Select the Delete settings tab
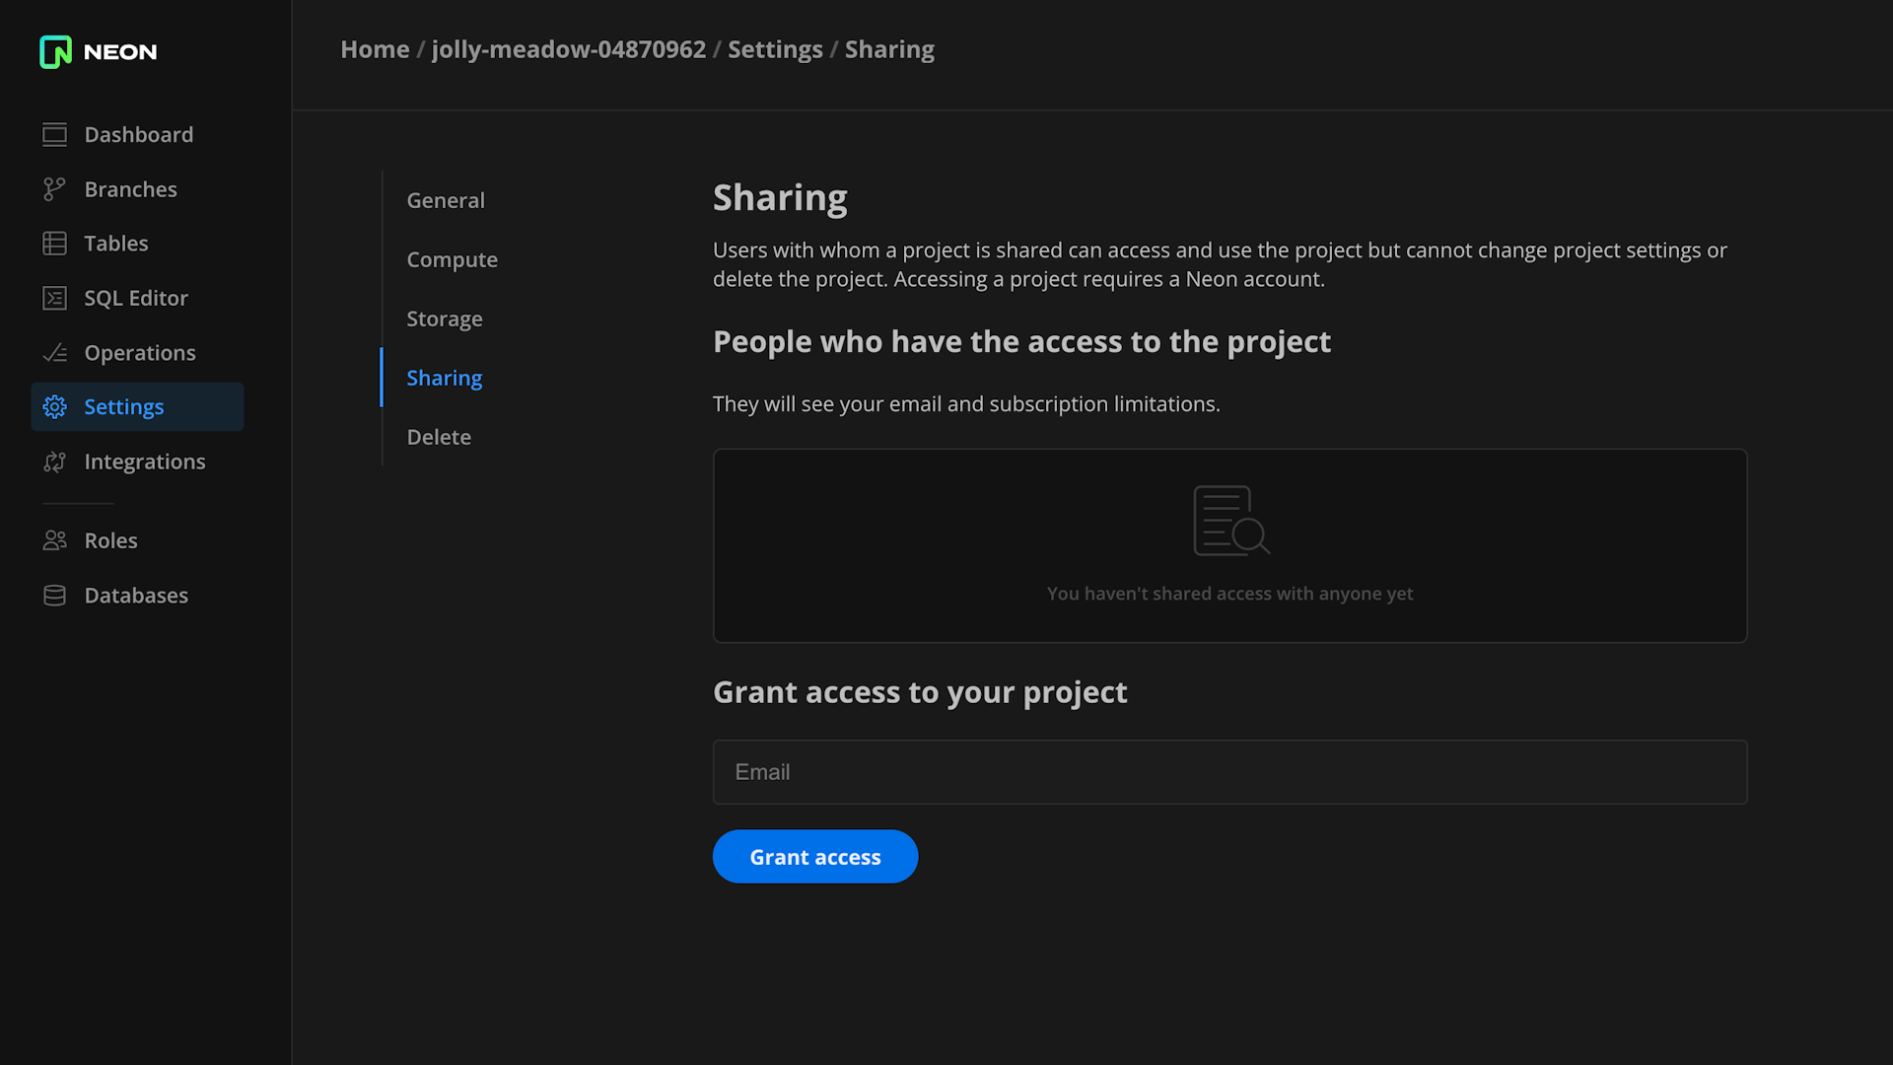This screenshot has height=1065, width=1893. click(438, 437)
